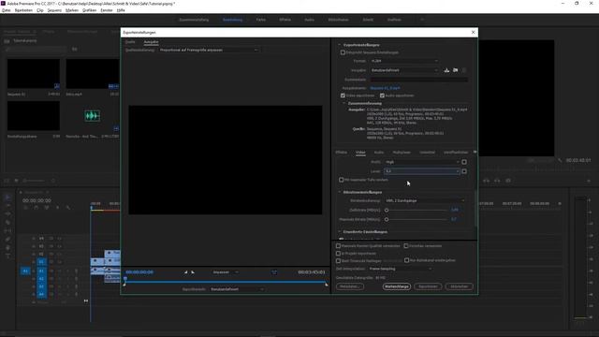Switch to the Quelle tab in export dialog
This screenshot has width=599, height=337.
130,41
